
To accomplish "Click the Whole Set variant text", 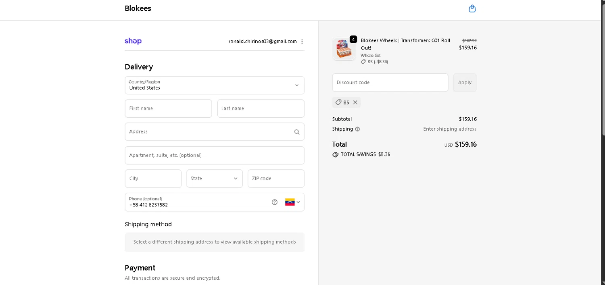I will coord(371,56).
